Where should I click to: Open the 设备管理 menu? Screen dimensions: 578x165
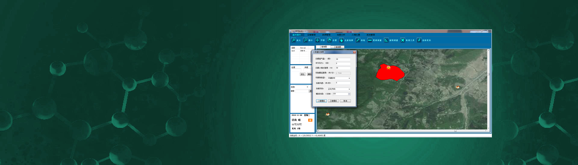tap(311, 35)
